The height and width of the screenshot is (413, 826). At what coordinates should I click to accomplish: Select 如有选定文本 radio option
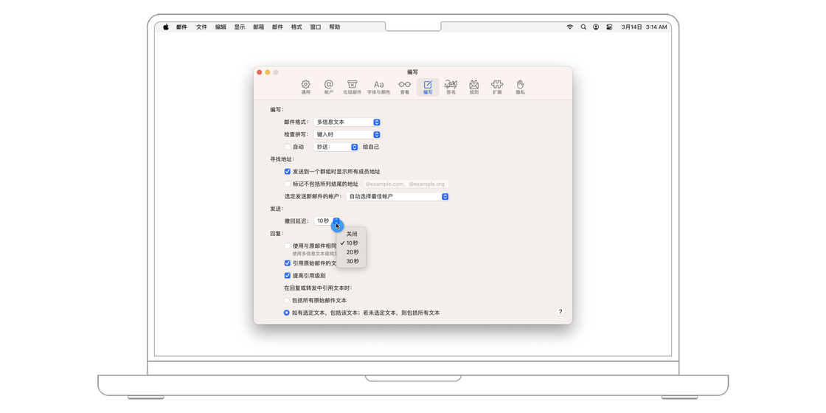[x=287, y=313]
